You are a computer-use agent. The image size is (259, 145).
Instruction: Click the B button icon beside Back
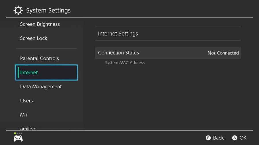(x=208, y=138)
